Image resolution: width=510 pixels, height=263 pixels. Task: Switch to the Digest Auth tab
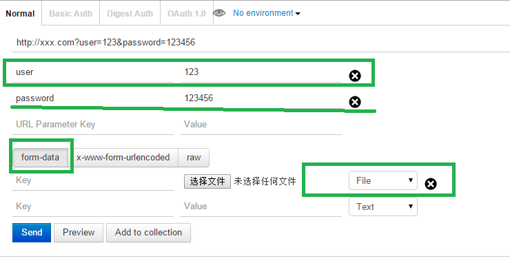point(130,13)
